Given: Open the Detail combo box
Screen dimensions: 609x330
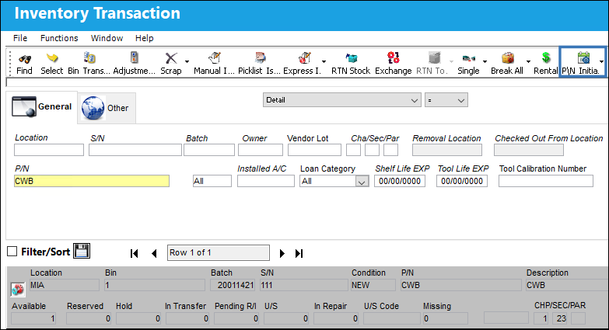Looking at the screenshot, I should (341, 100).
